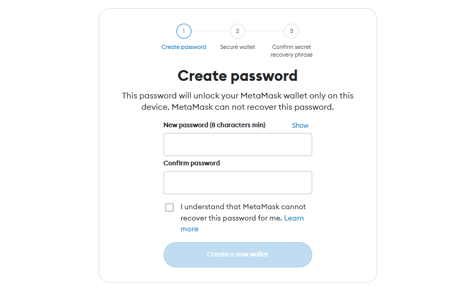Click the line between steps 2 and 3

pos(265,31)
